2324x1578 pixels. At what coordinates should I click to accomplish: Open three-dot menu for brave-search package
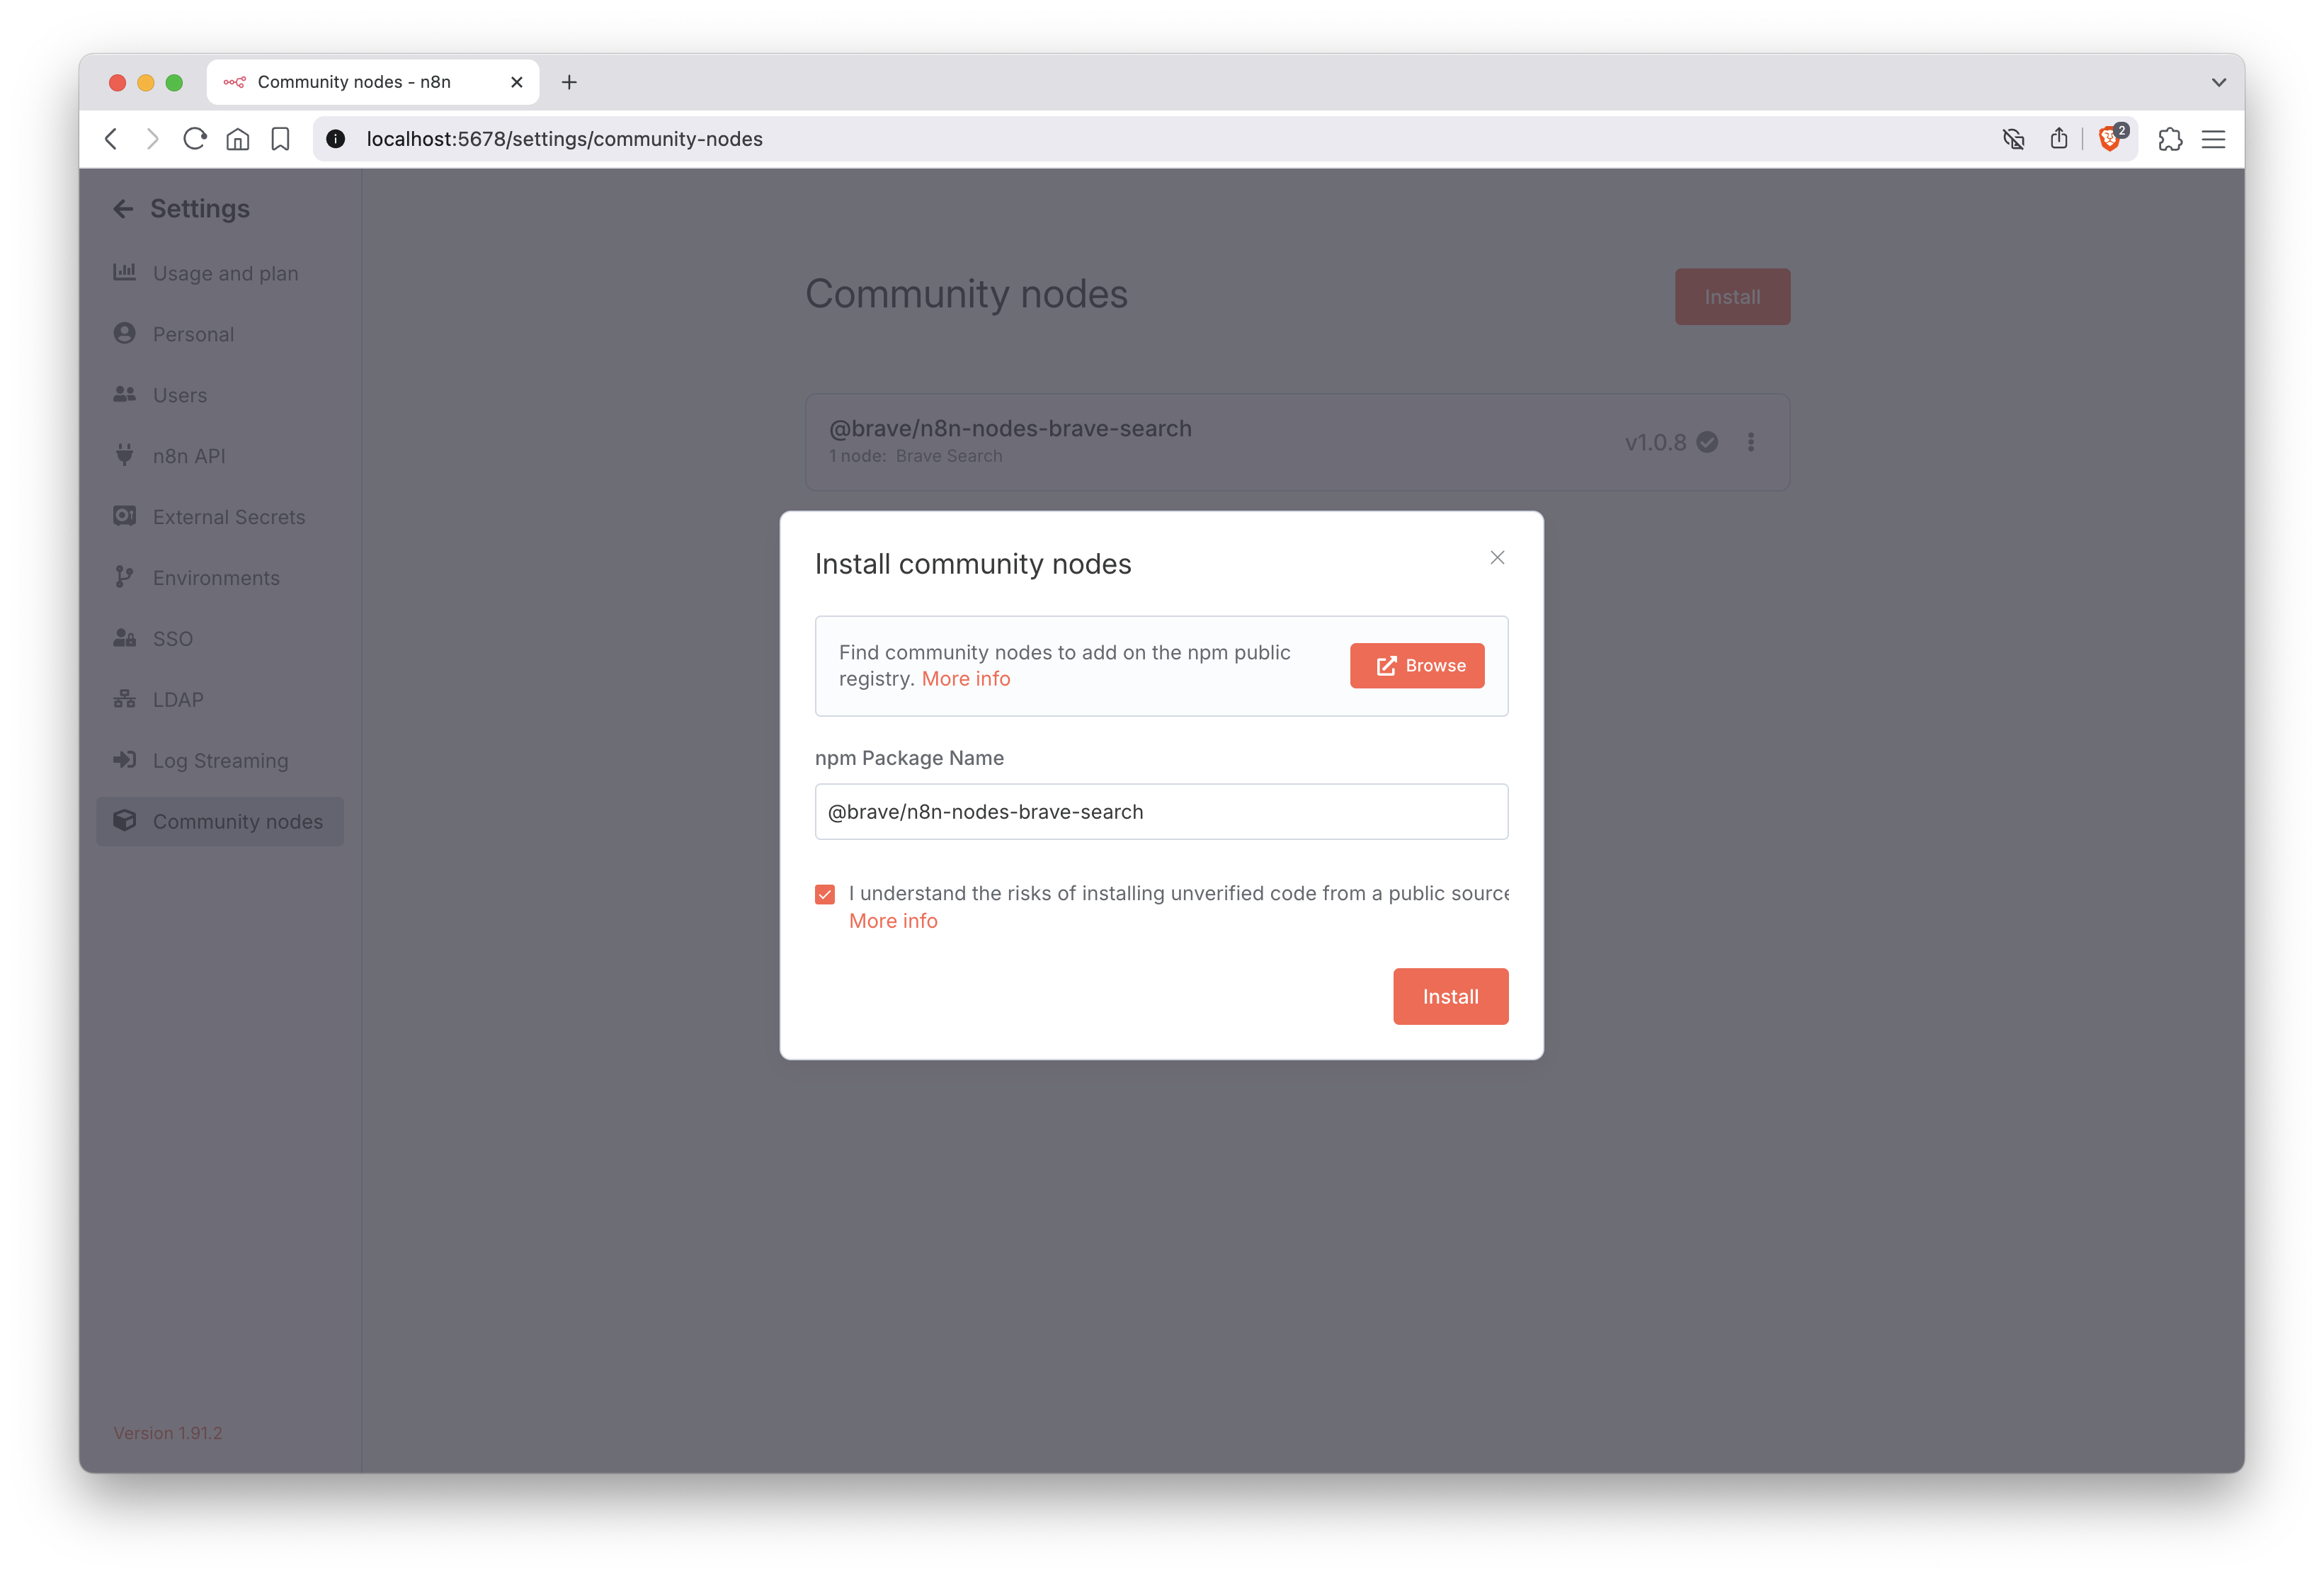1751,442
